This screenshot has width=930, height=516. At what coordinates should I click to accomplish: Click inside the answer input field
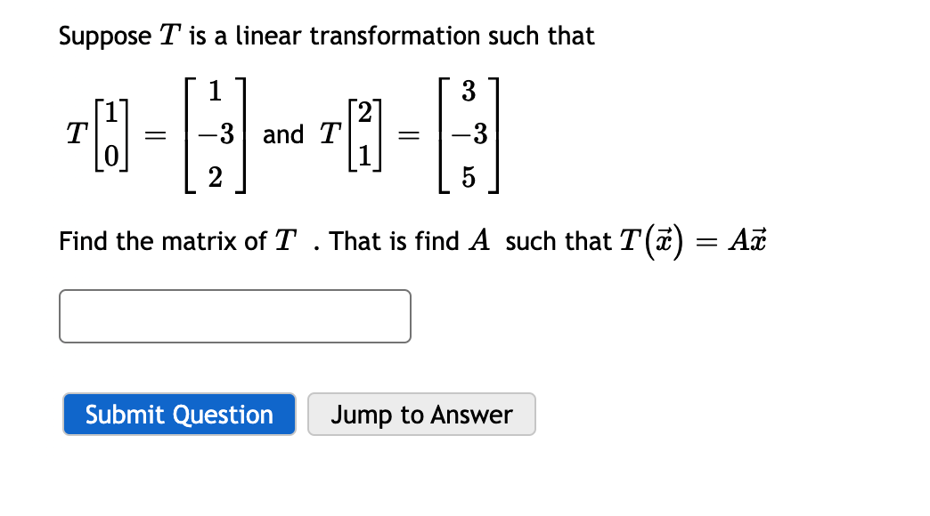pos(234,315)
